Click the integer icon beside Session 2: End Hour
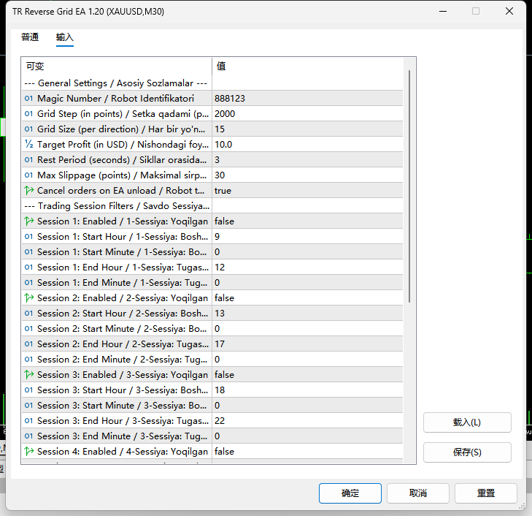The image size is (532, 516). click(x=29, y=344)
